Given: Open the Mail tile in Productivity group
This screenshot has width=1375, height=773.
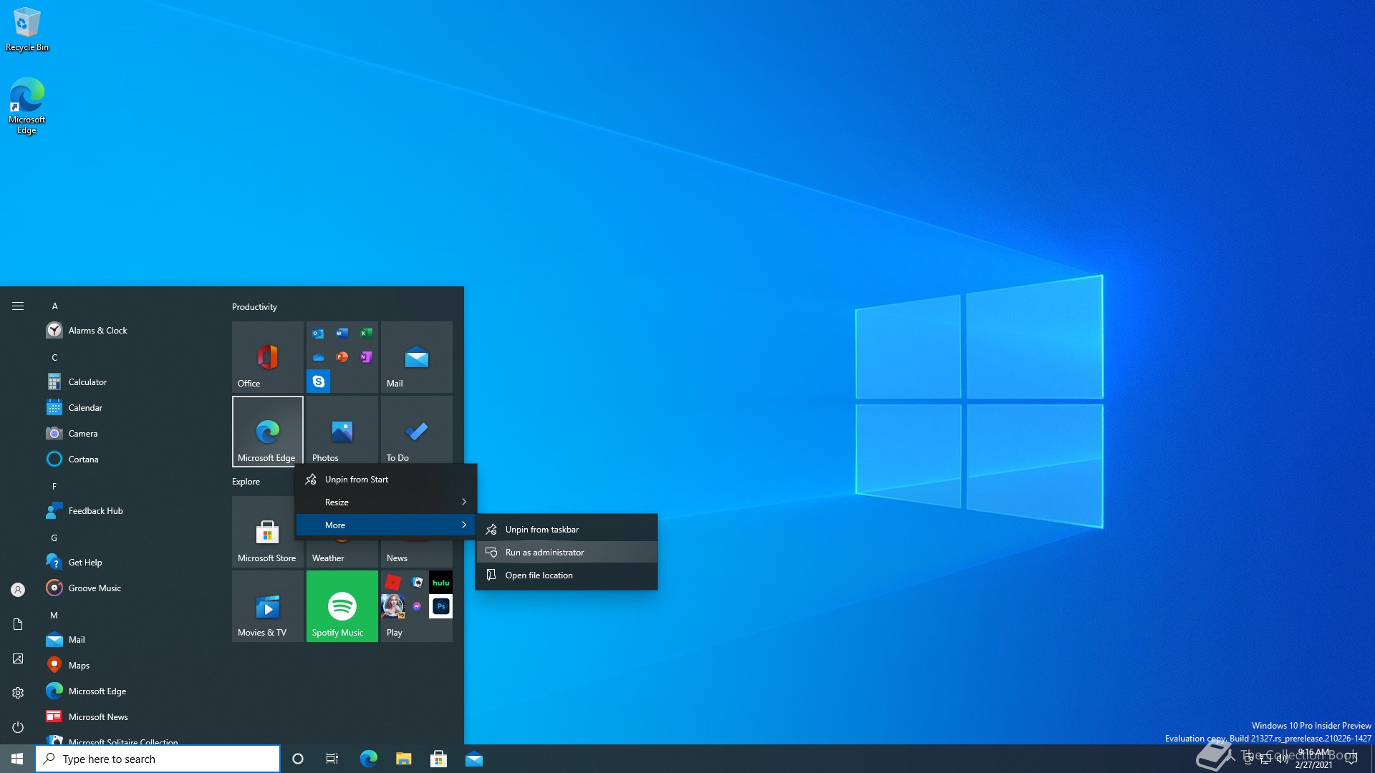Looking at the screenshot, I should (417, 356).
